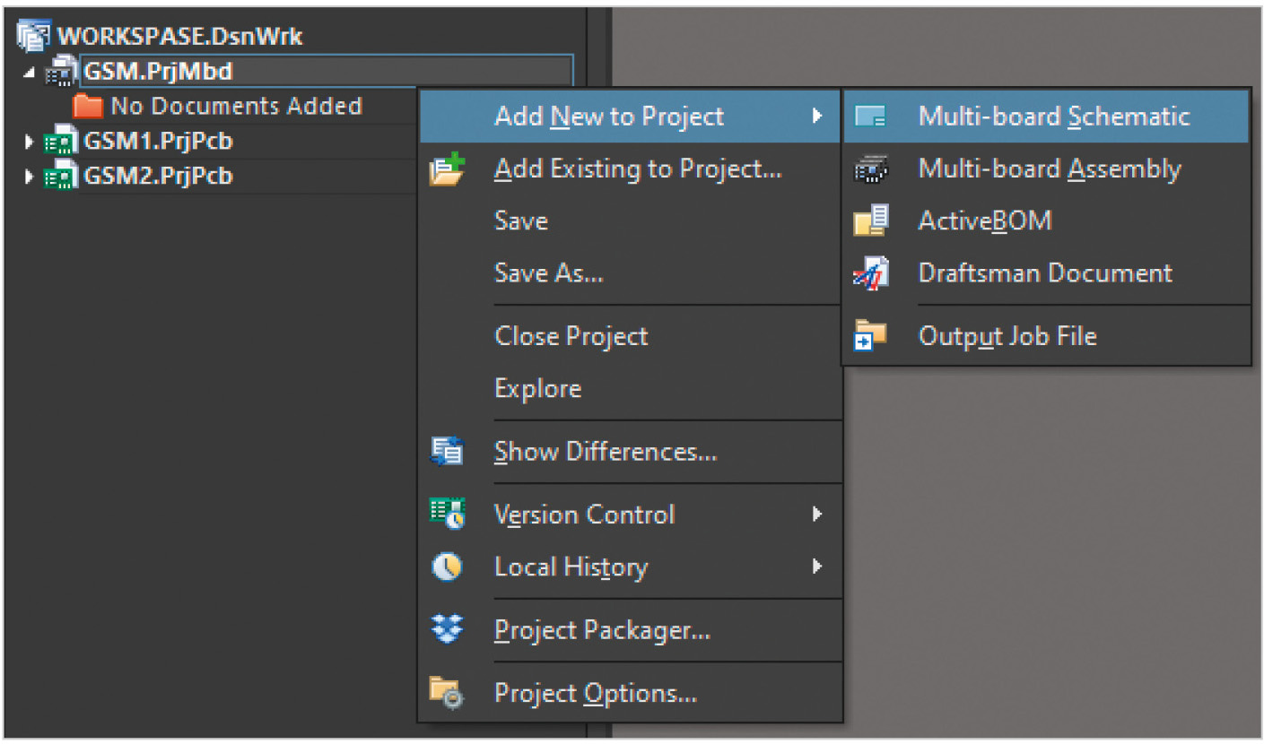The height and width of the screenshot is (744, 1264).
Task: Click the Multi-board Schematic document icon
Action: click(x=869, y=117)
